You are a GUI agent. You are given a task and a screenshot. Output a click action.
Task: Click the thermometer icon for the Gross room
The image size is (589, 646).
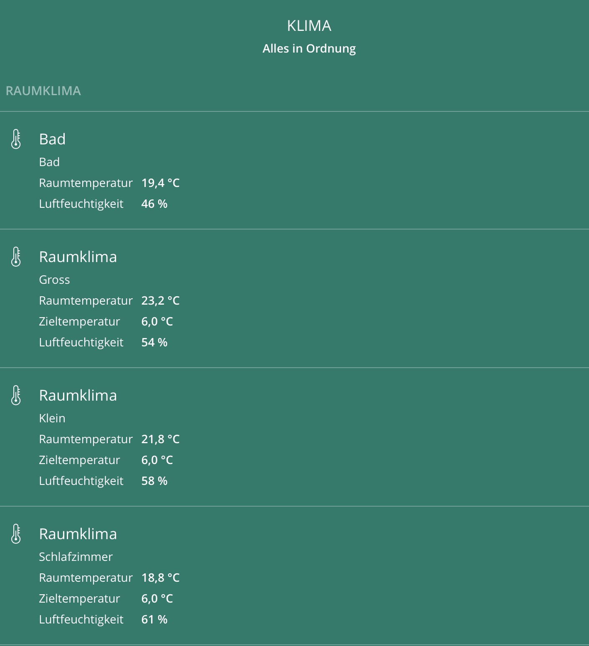pos(16,257)
